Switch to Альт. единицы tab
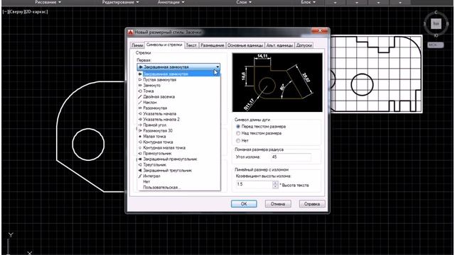The height and width of the screenshot is (255, 455). click(279, 45)
